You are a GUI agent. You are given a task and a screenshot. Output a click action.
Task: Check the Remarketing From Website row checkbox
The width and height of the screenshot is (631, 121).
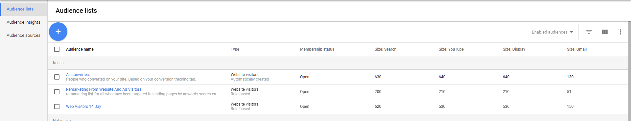[x=57, y=92]
